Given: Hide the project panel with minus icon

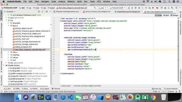Looking at the screenshot, I should click(50, 12).
